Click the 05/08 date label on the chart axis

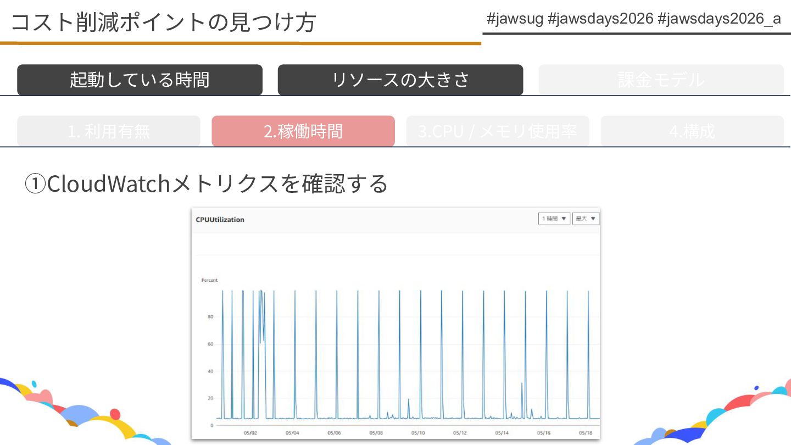tap(376, 433)
